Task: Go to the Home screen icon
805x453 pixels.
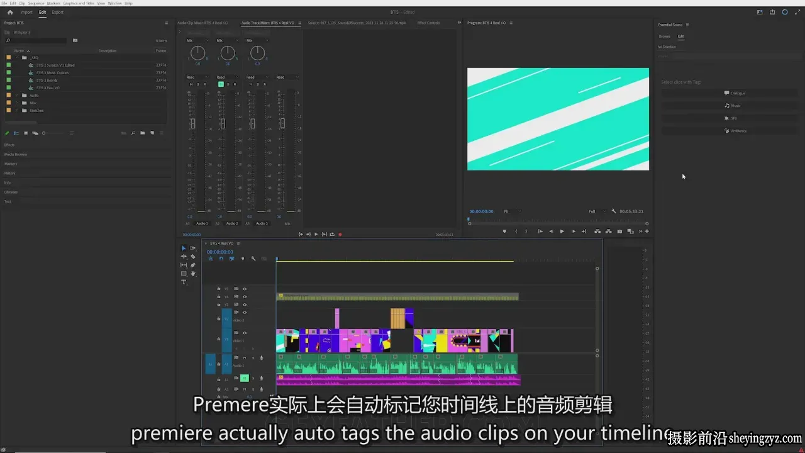Action: tap(9, 12)
